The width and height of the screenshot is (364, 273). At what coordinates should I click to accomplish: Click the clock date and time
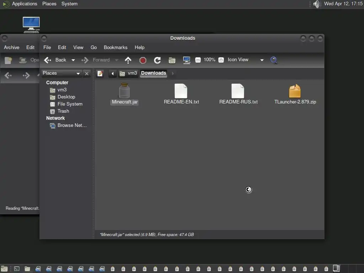click(343, 4)
